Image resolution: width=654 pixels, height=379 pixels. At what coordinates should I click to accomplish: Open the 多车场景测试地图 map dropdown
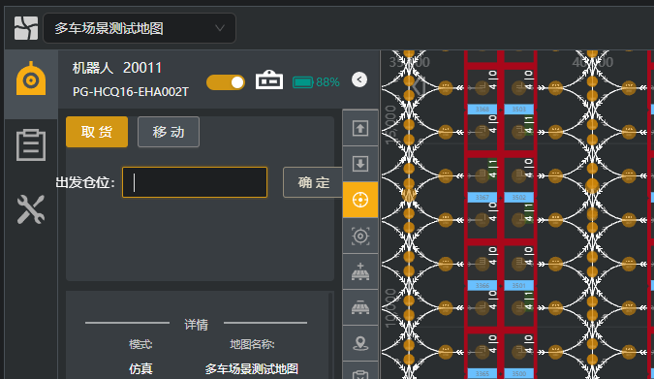pyautogui.click(x=140, y=28)
